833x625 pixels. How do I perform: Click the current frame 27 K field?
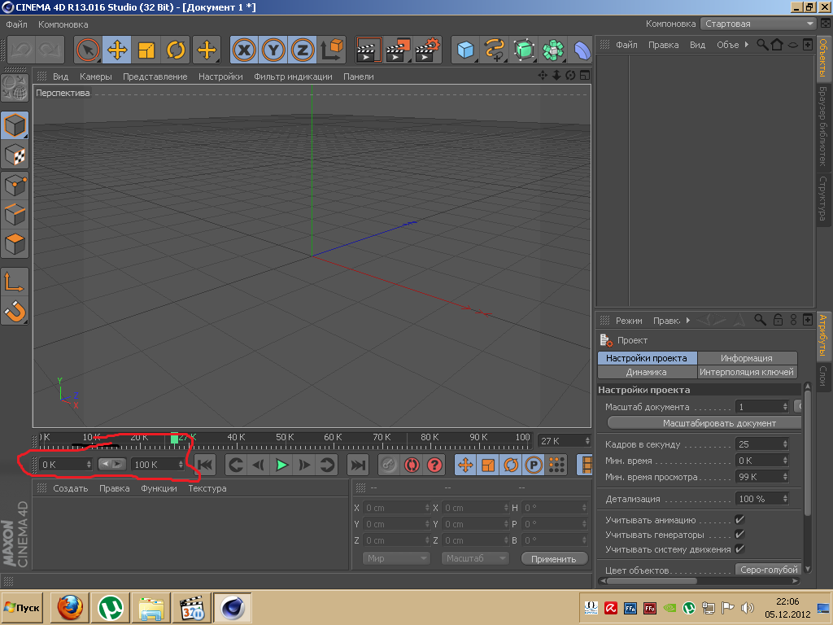tap(565, 441)
